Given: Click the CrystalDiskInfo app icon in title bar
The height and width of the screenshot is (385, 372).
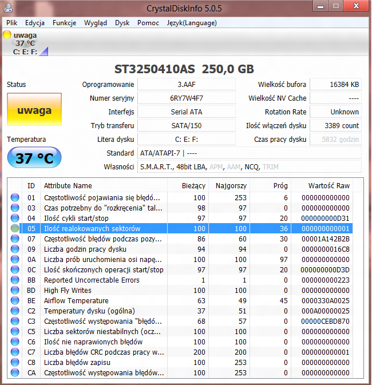Looking at the screenshot, I should 9,8.
